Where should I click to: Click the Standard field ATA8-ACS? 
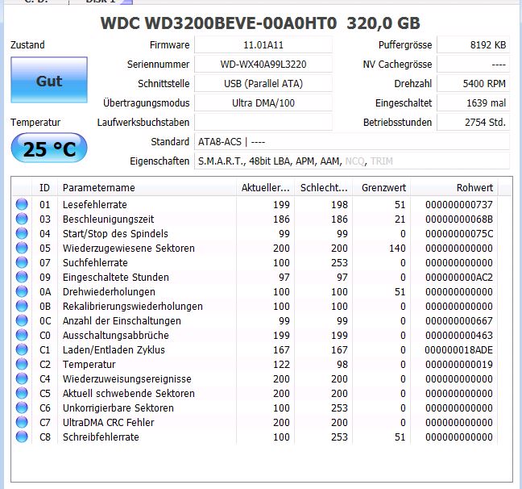pos(352,142)
